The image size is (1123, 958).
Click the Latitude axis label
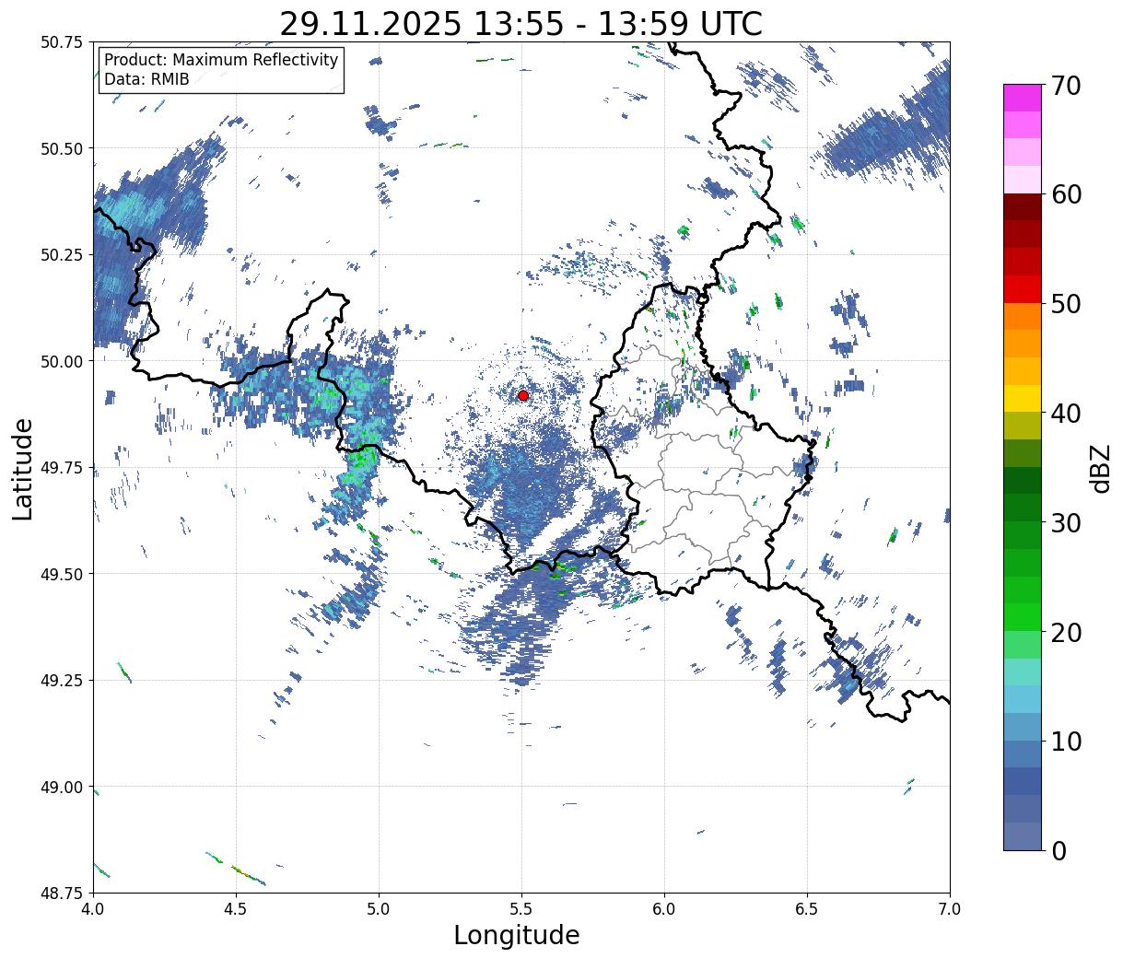(23, 468)
